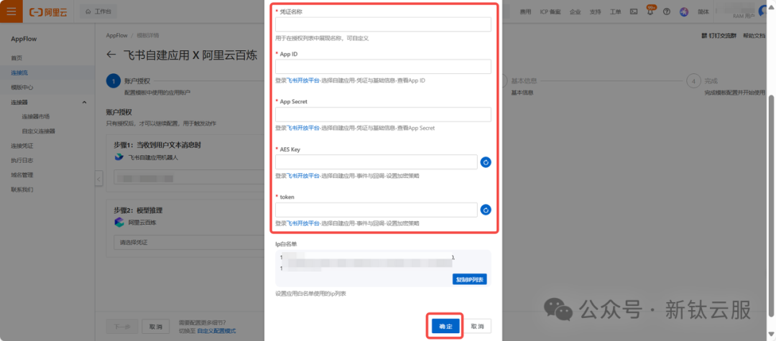Click the 复制IP列表 button
776x341 pixels.
point(470,279)
